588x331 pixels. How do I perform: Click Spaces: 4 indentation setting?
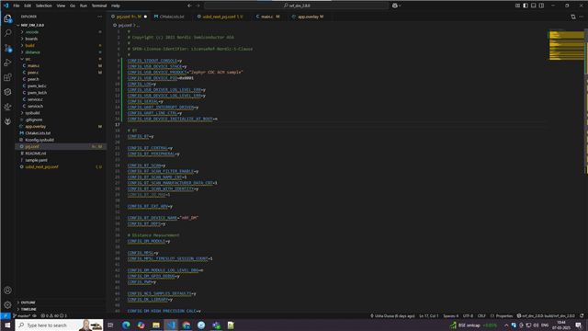click(x=451, y=315)
